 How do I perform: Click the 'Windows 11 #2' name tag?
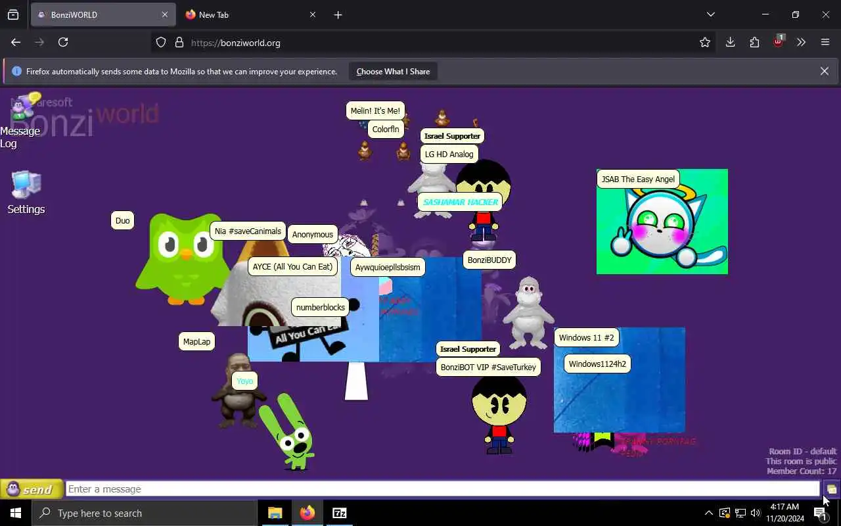(x=587, y=338)
